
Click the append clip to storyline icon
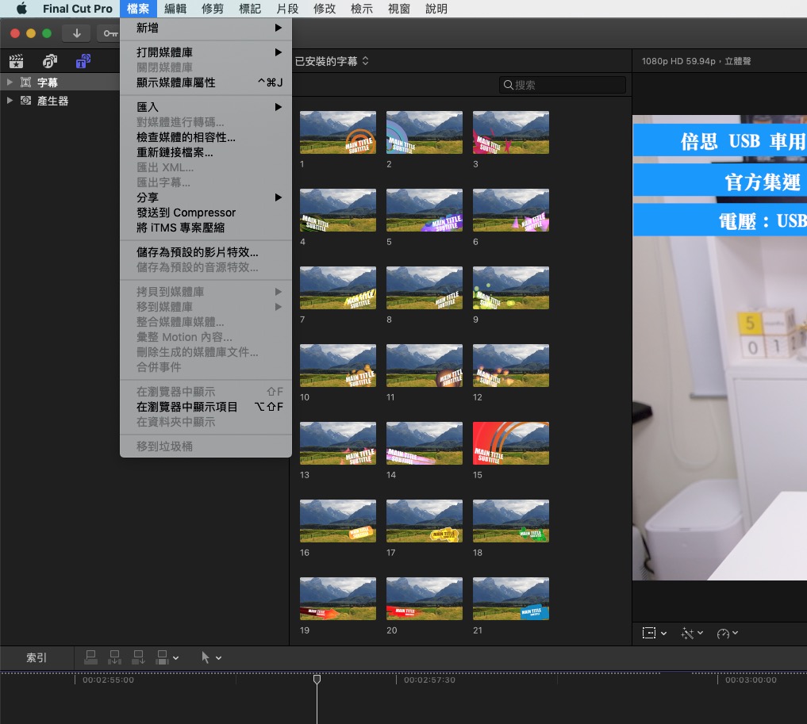[x=138, y=657]
